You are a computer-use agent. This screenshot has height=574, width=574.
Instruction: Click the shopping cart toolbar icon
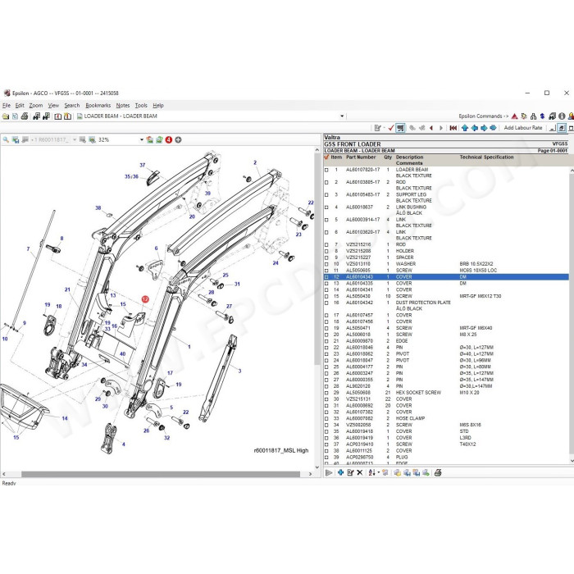tap(400, 128)
